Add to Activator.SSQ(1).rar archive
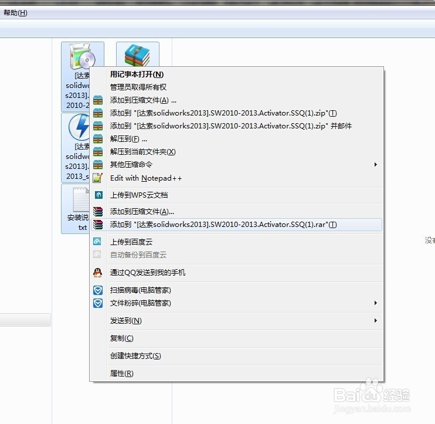The width and height of the screenshot is (435, 424). click(x=223, y=225)
